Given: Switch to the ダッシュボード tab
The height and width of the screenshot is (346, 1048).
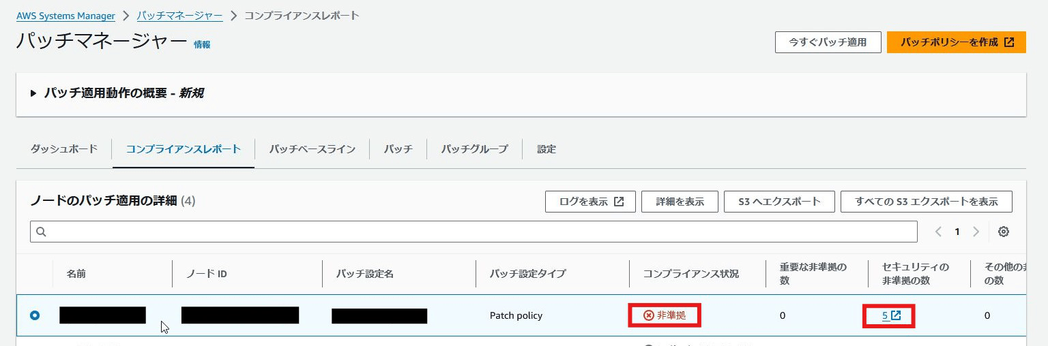Looking at the screenshot, I should tap(64, 148).
